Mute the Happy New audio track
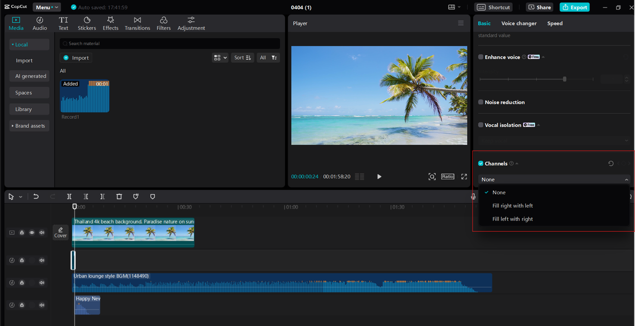The height and width of the screenshot is (326, 635). point(42,305)
